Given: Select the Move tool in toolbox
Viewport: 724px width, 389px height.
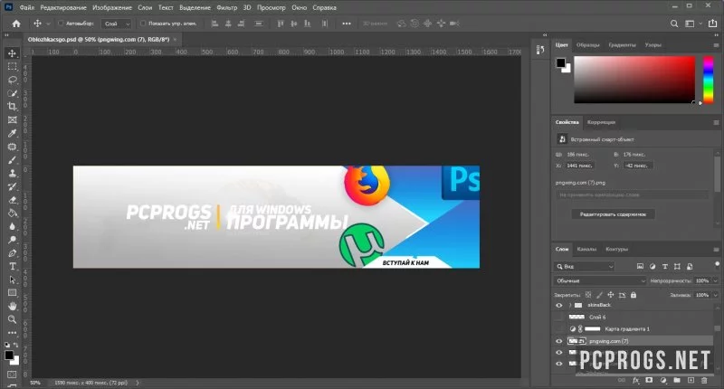Looking at the screenshot, I should click(x=13, y=53).
